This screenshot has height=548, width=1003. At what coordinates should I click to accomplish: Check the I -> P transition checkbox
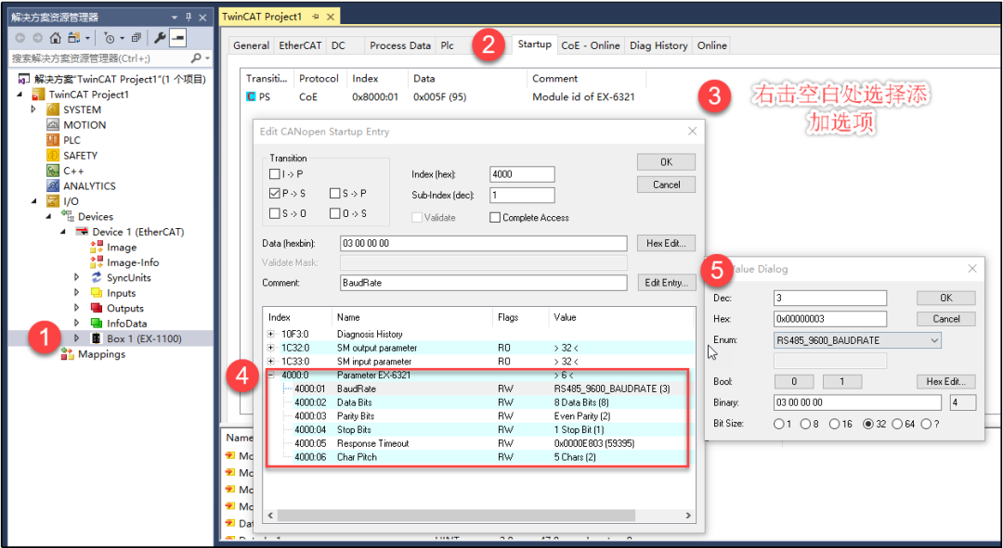(274, 173)
